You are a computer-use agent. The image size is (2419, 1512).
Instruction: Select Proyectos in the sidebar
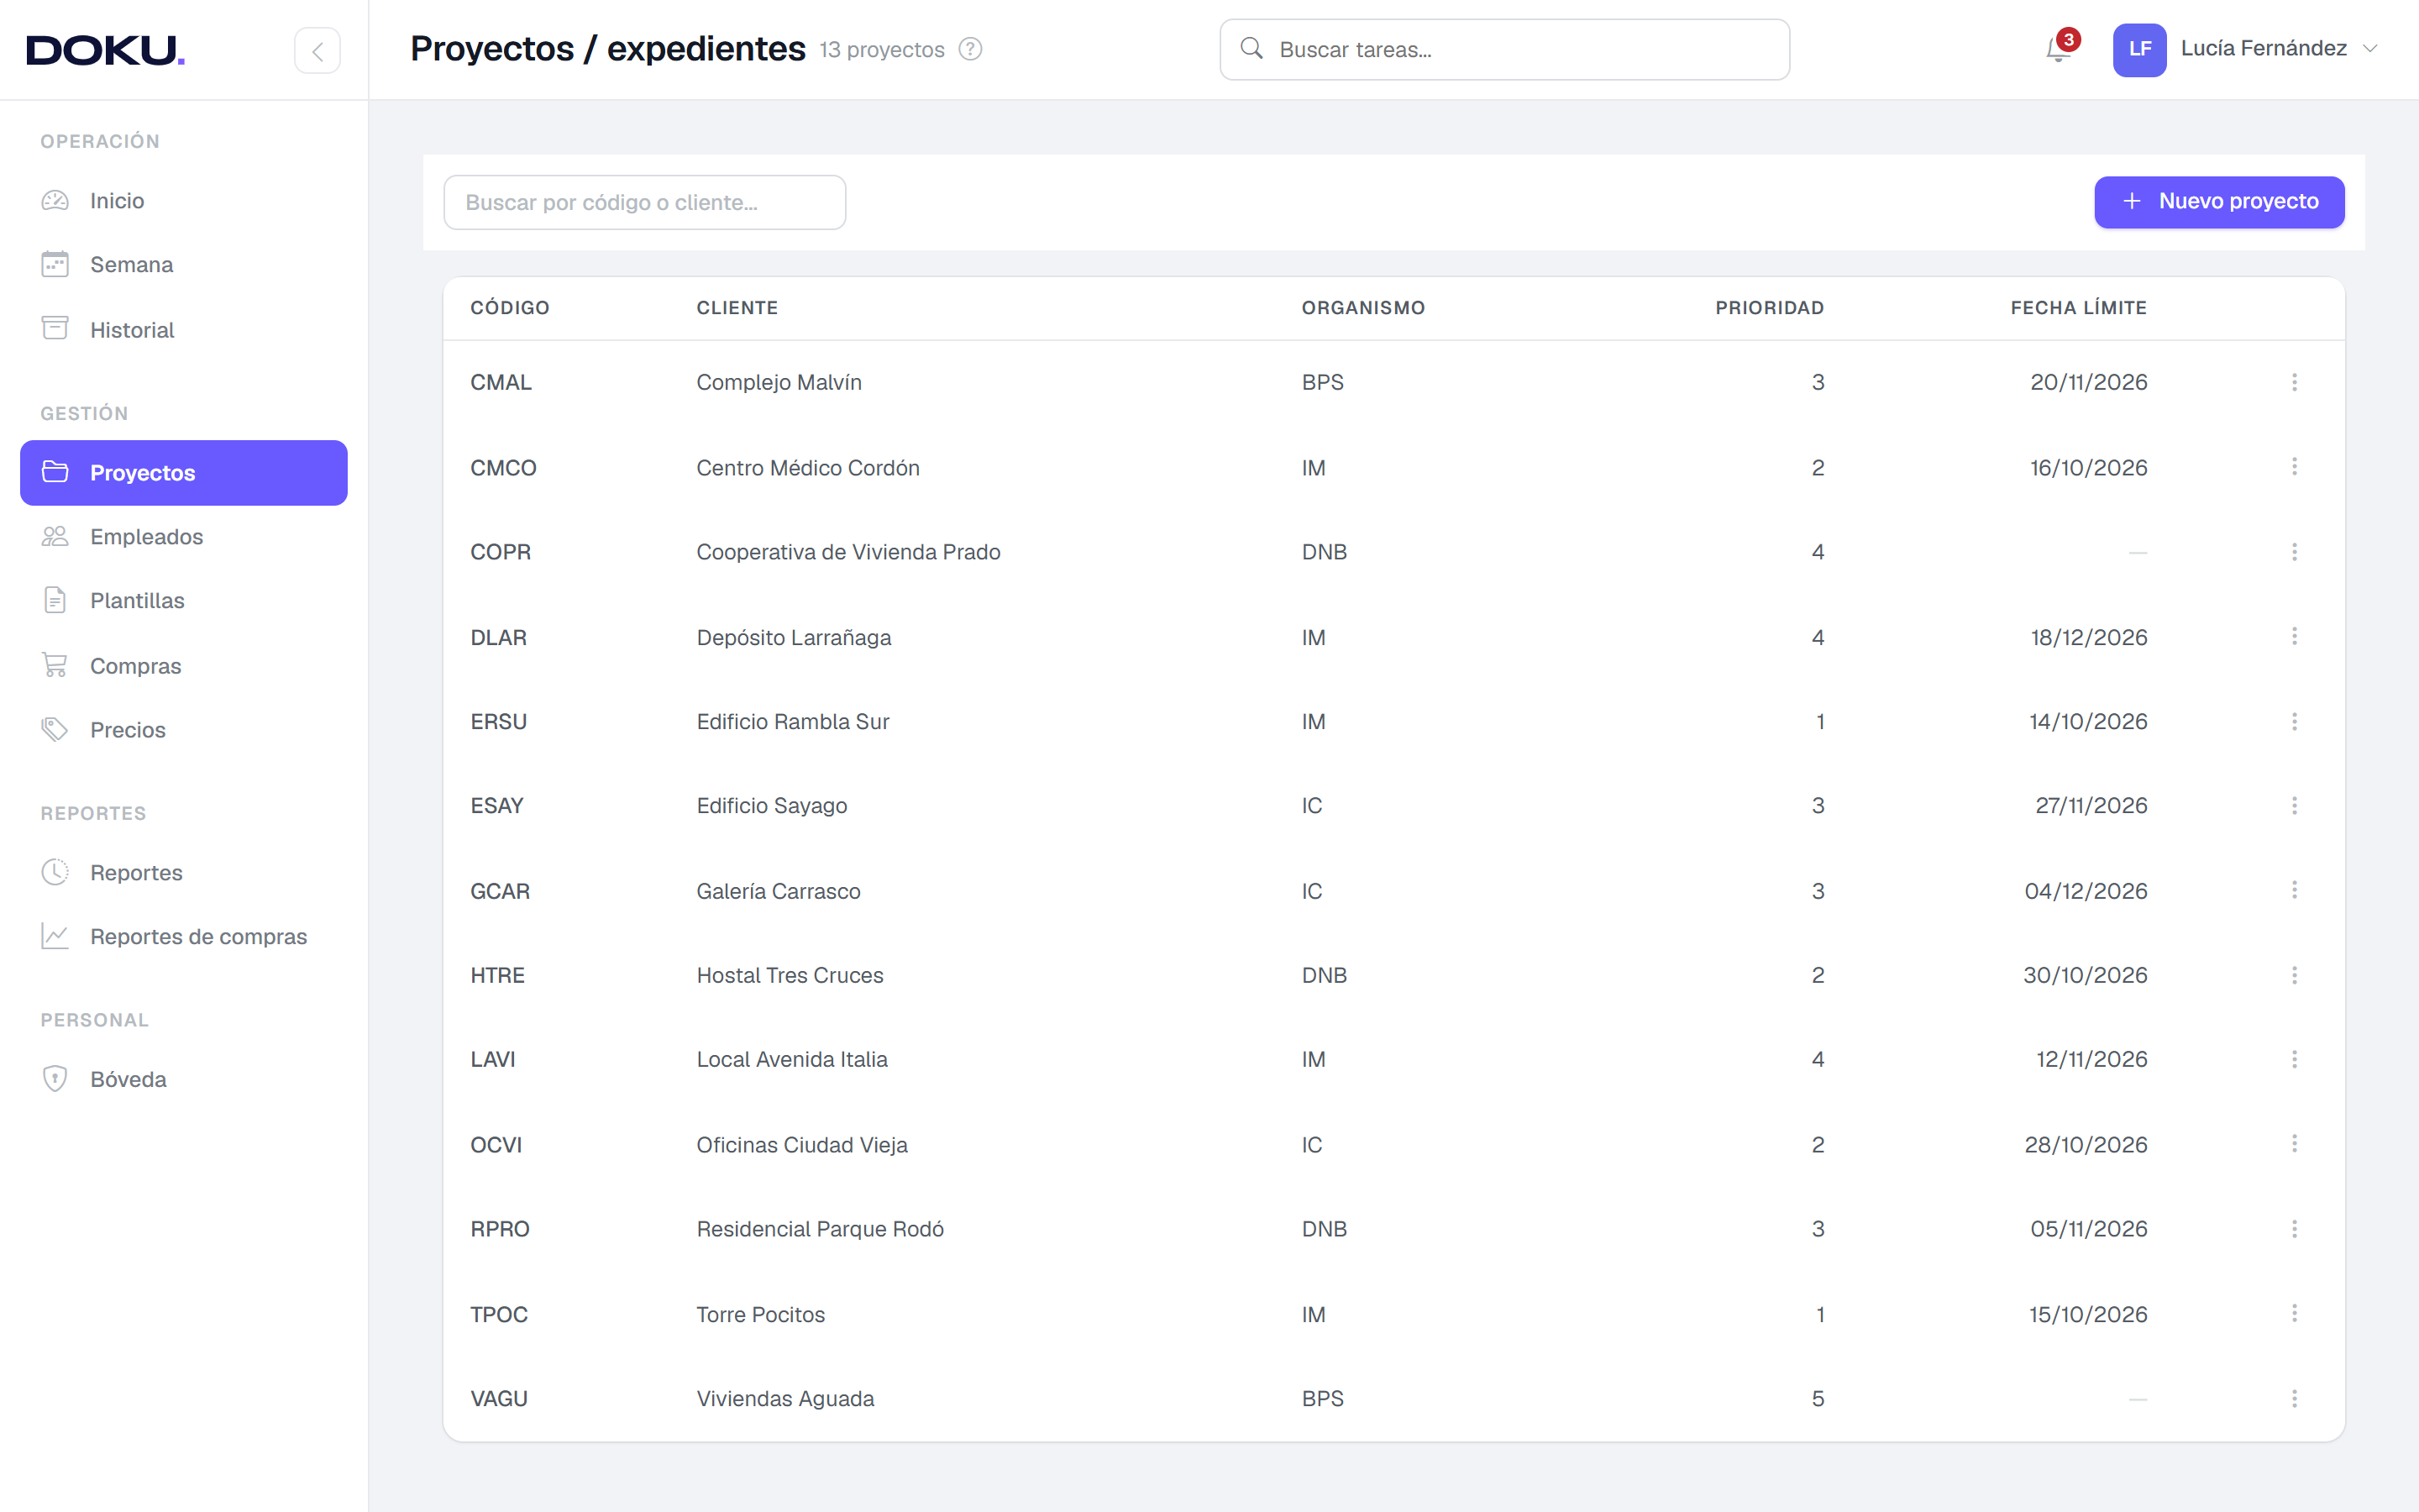click(184, 473)
